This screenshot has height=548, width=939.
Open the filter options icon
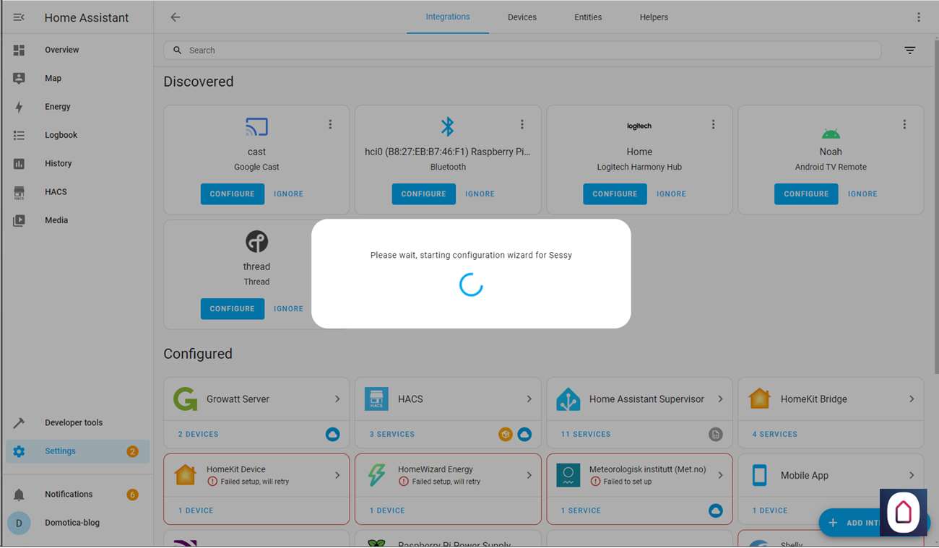[910, 51]
